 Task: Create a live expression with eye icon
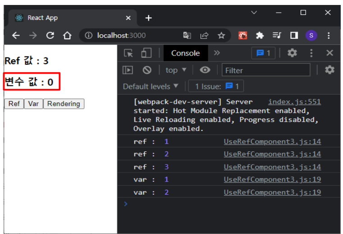[x=205, y=70]
